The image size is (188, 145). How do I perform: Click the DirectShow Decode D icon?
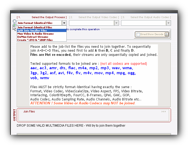[x=166, y=34]
